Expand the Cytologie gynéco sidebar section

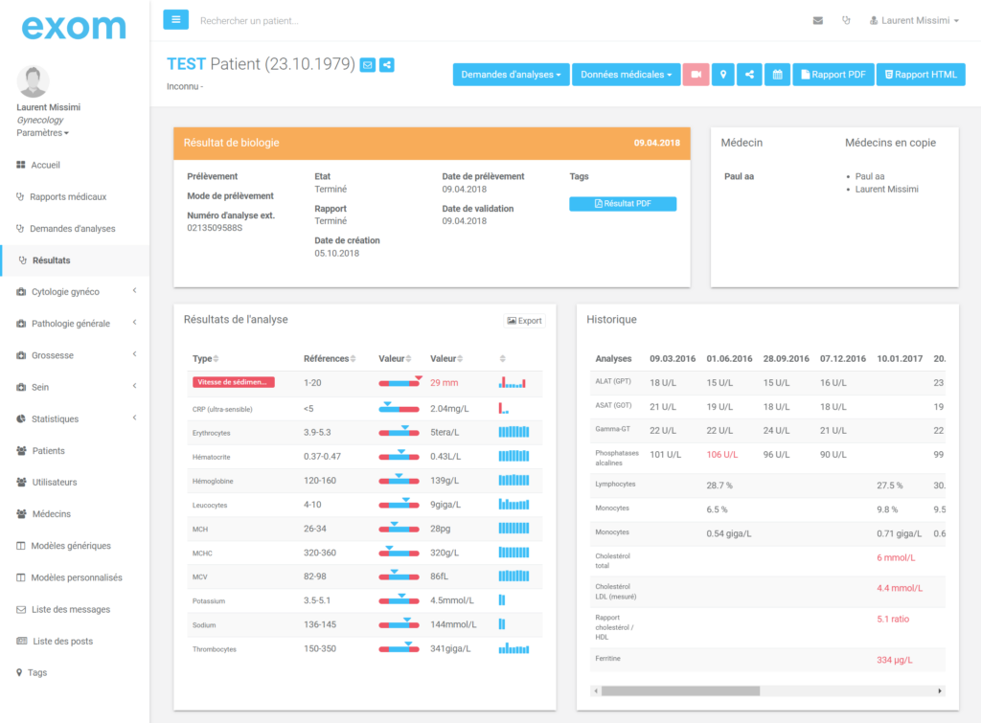[75, 291]
